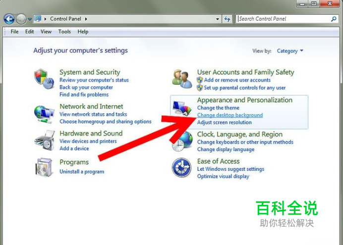Refresh the Control Panel address bar
The image size is (343, 245).
click(228, 19)
